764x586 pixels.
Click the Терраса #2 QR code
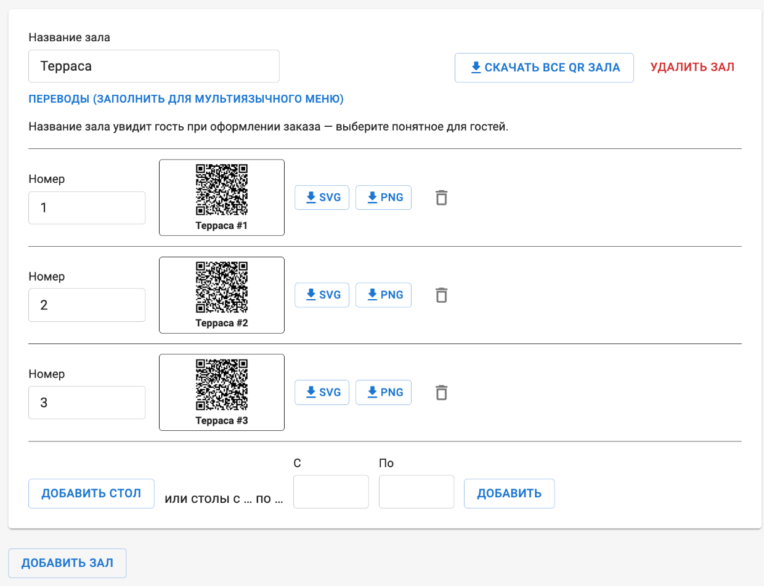tap(222, 287)
